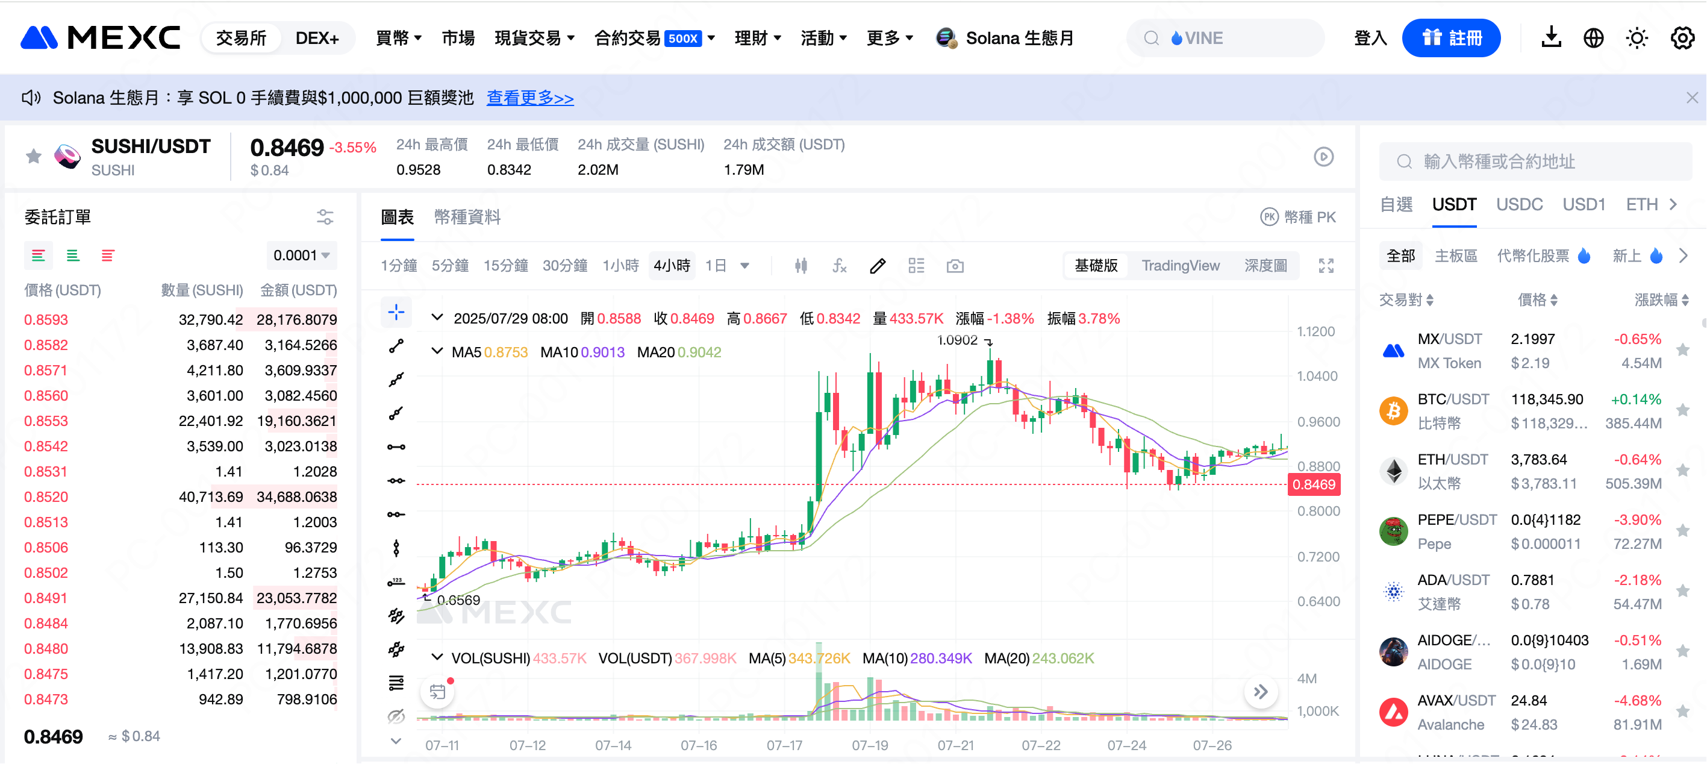This screenshot has height=764, width=1707.
Task: Favorite MX/USDT with its star
Action: pos(1682,350)
